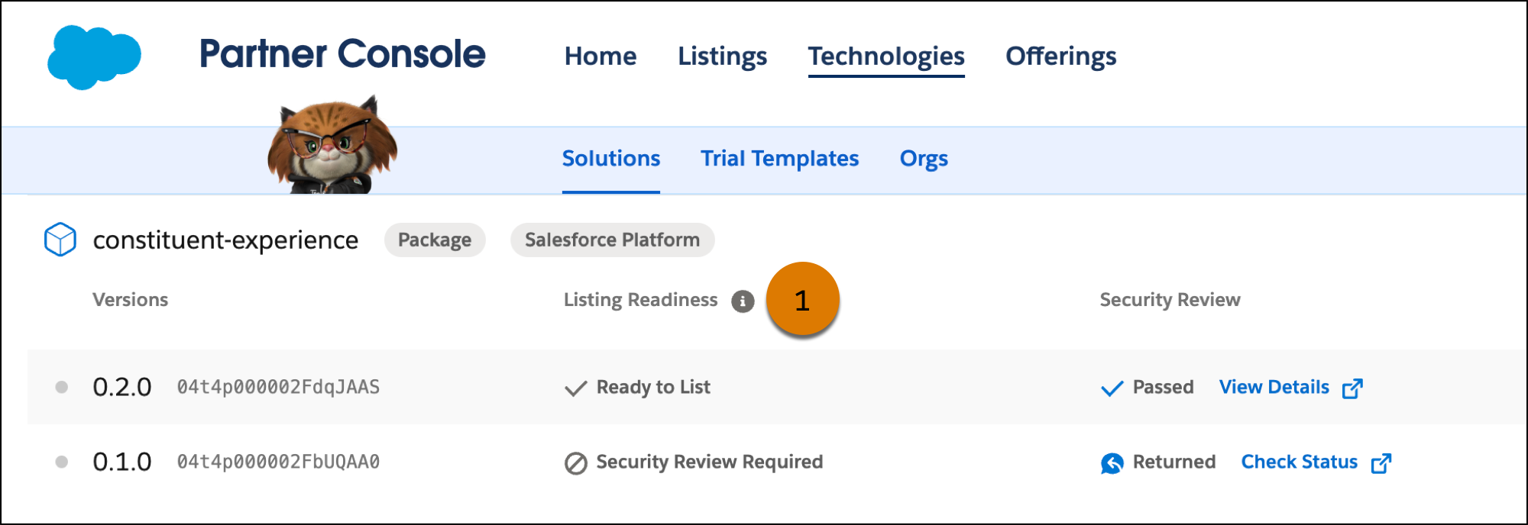Select version number 0.1.0
Image resolution: width=1528 pixels, height=525 pixels.
point(122,462)
